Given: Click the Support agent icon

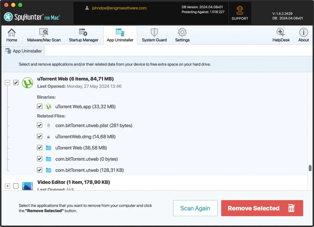Looking at the screenshot, I should (240, 10).
